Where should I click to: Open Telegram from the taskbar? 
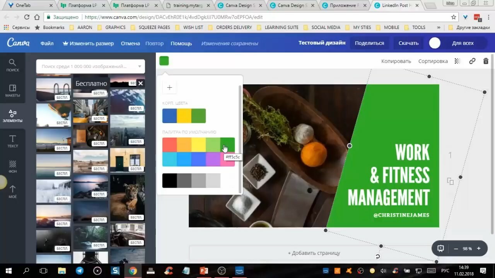79,271
